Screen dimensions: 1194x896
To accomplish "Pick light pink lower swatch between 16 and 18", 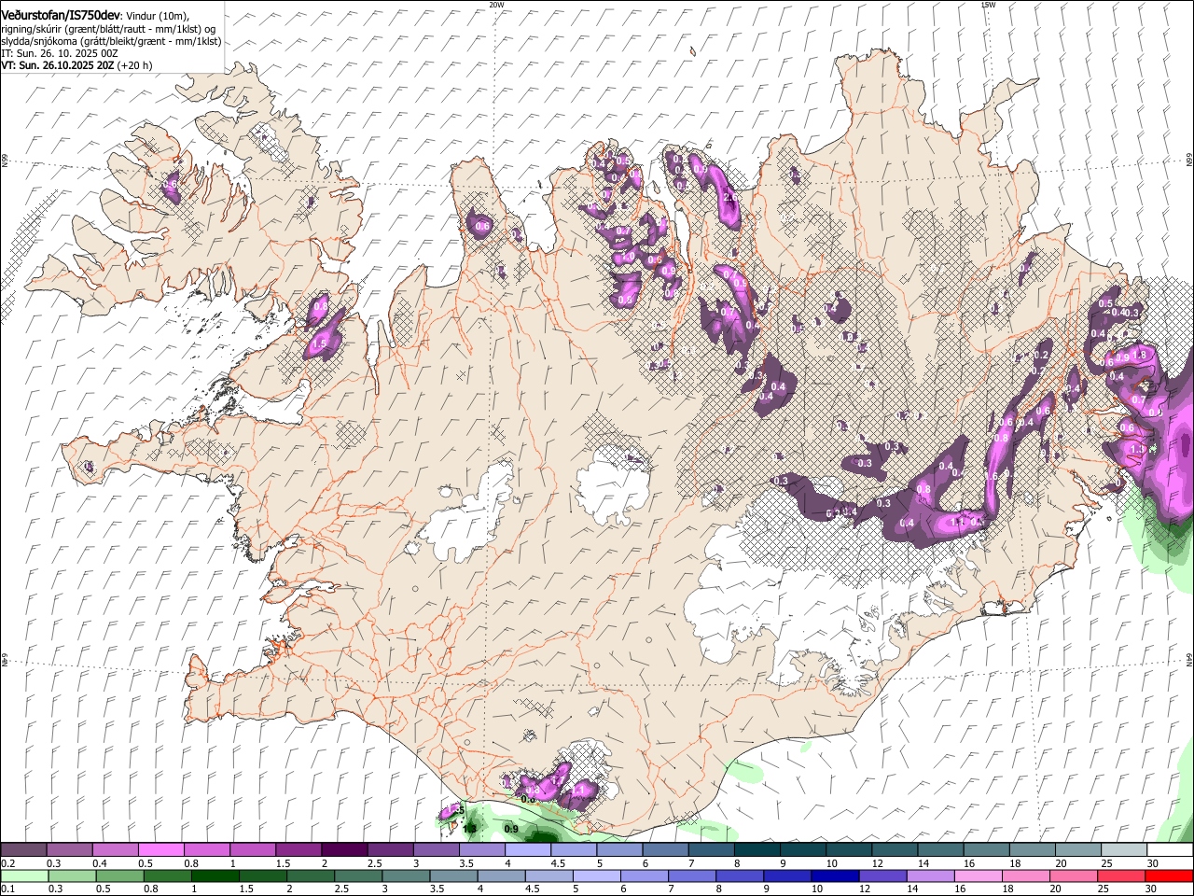I will click(979, 875).
